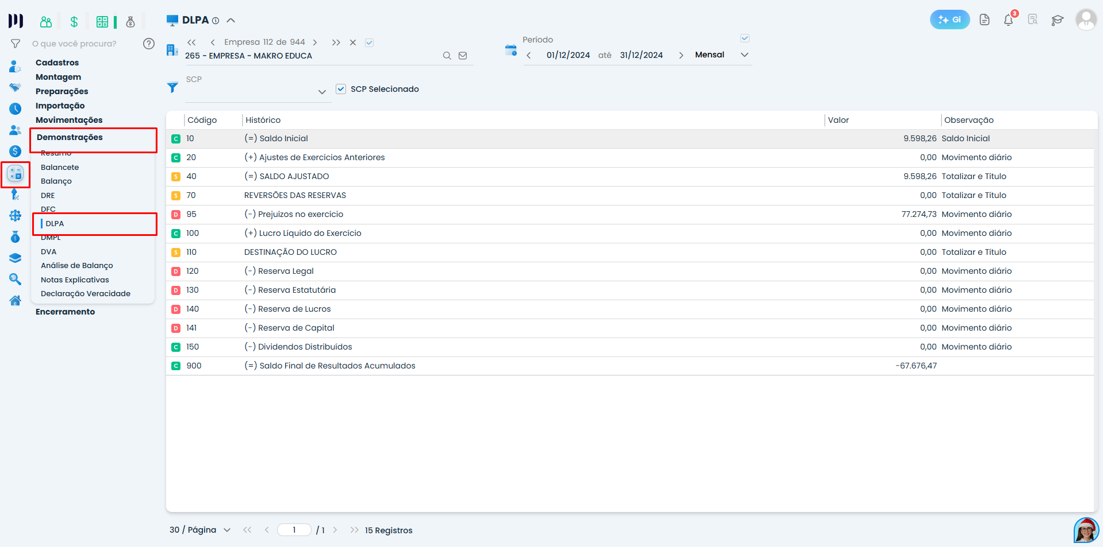Toggle the checkbox next to company navigation

(370, 42)
